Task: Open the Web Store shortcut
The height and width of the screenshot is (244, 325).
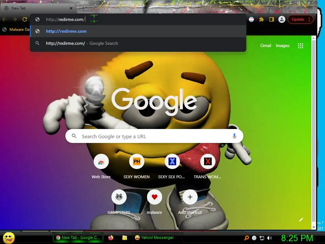Action: pos(101,161)
